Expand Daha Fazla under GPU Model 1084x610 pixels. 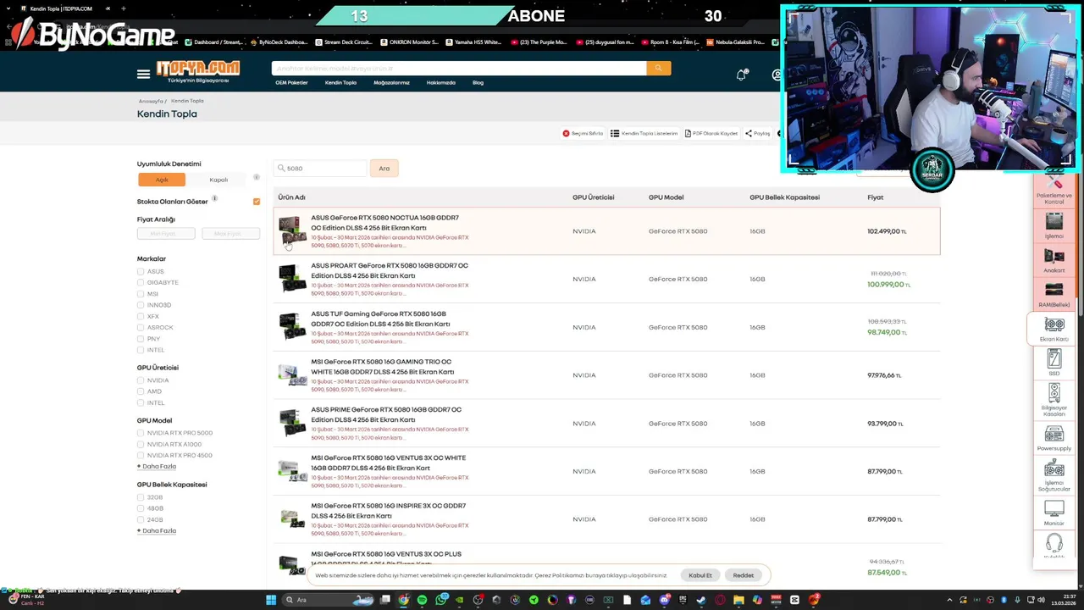(x=157, y=466)
